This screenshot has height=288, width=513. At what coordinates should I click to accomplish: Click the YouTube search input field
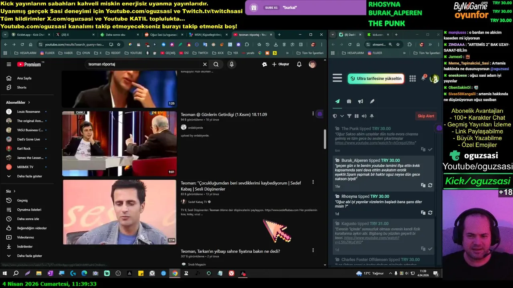coord(144,64)
